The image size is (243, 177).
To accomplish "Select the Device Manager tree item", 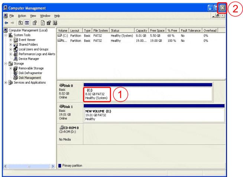I will [29, 59].
